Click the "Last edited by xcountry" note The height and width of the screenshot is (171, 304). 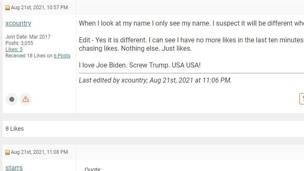coord(155,80)
